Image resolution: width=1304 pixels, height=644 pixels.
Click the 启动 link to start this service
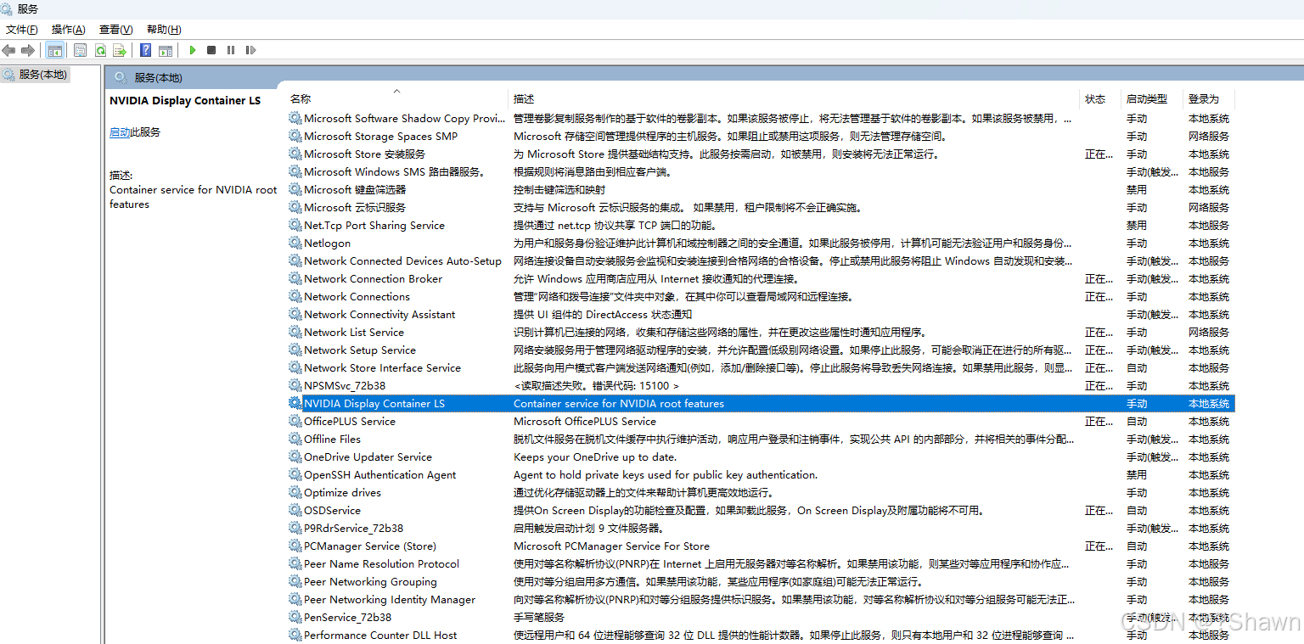pyautogui.click(x=120, y=132)
